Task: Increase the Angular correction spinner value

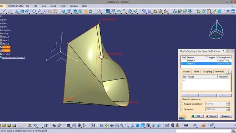Action: 228,103
